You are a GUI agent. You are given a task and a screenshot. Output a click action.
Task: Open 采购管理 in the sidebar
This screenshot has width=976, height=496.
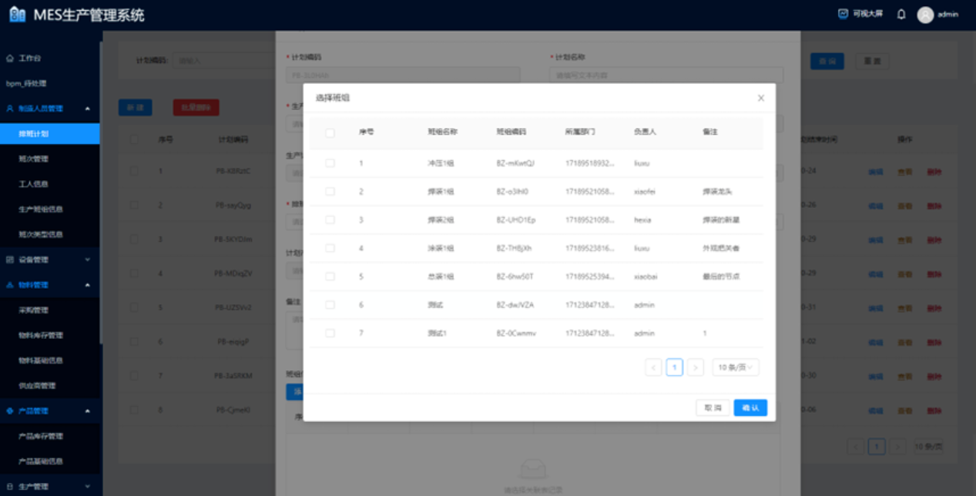pos(34,310)
